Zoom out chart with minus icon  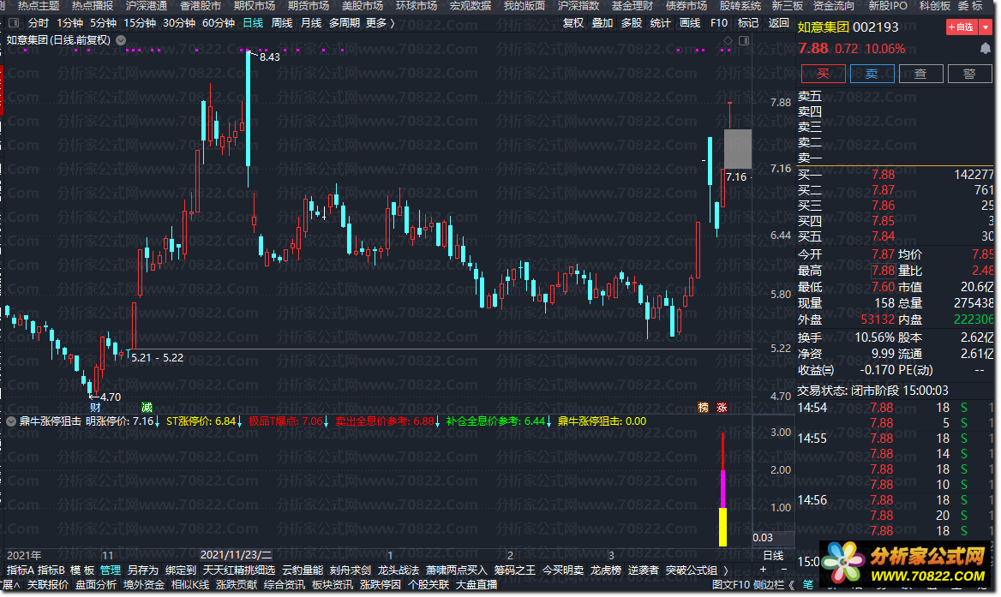pyautogui.click(x=784, y=570)
